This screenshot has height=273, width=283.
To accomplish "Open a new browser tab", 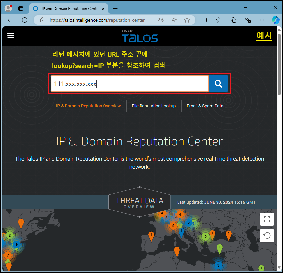I will [x=115, y=8].
